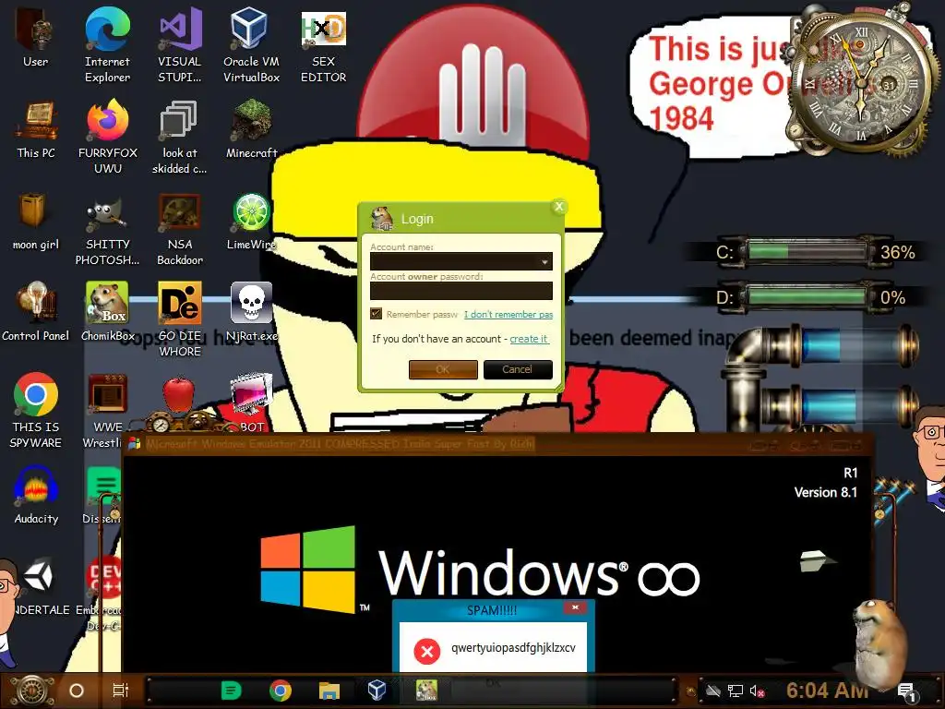Image resolution: width=945 pixels, height=709 pixels.
Task: Click the hamster figure by the taskbar
Action: tap(879, 643)
